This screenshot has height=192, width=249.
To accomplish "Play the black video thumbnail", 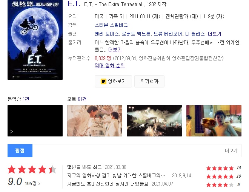I will click(x=35, y=121).
